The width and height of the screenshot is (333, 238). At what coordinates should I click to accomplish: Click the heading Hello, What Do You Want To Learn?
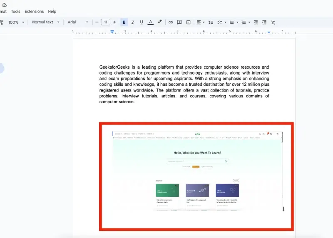(x=197, y=153)
